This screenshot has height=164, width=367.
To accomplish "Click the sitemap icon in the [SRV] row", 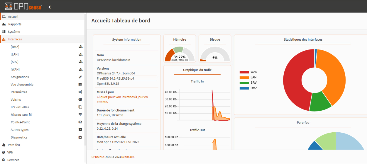I will pyautogui.click(x=81, y=62).
